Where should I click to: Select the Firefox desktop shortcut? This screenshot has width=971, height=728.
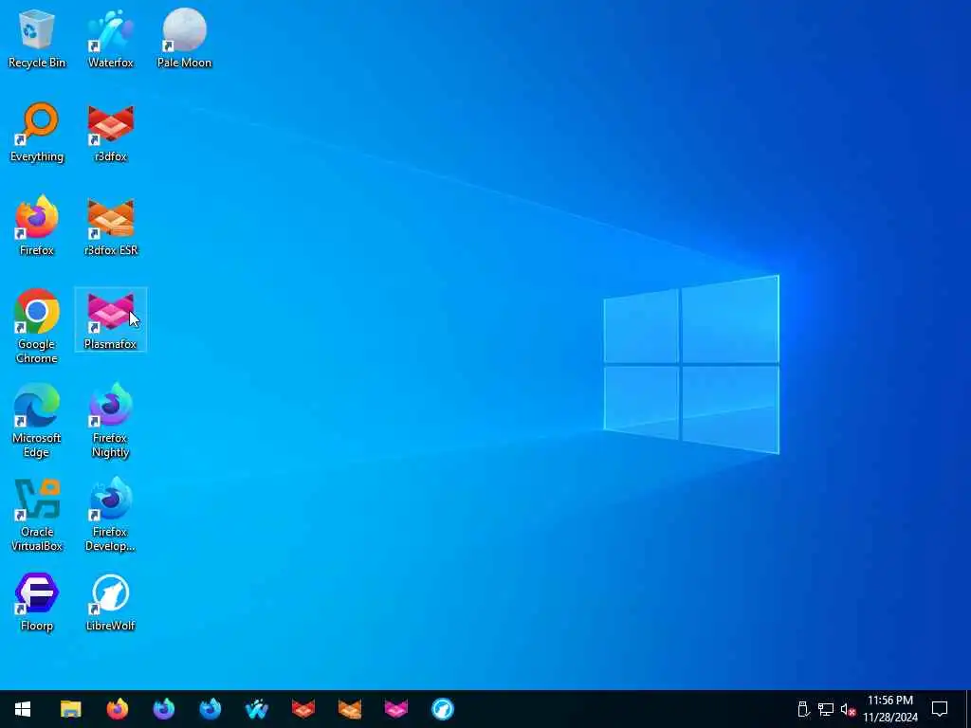pyautogui.click(x=37, y=226)
